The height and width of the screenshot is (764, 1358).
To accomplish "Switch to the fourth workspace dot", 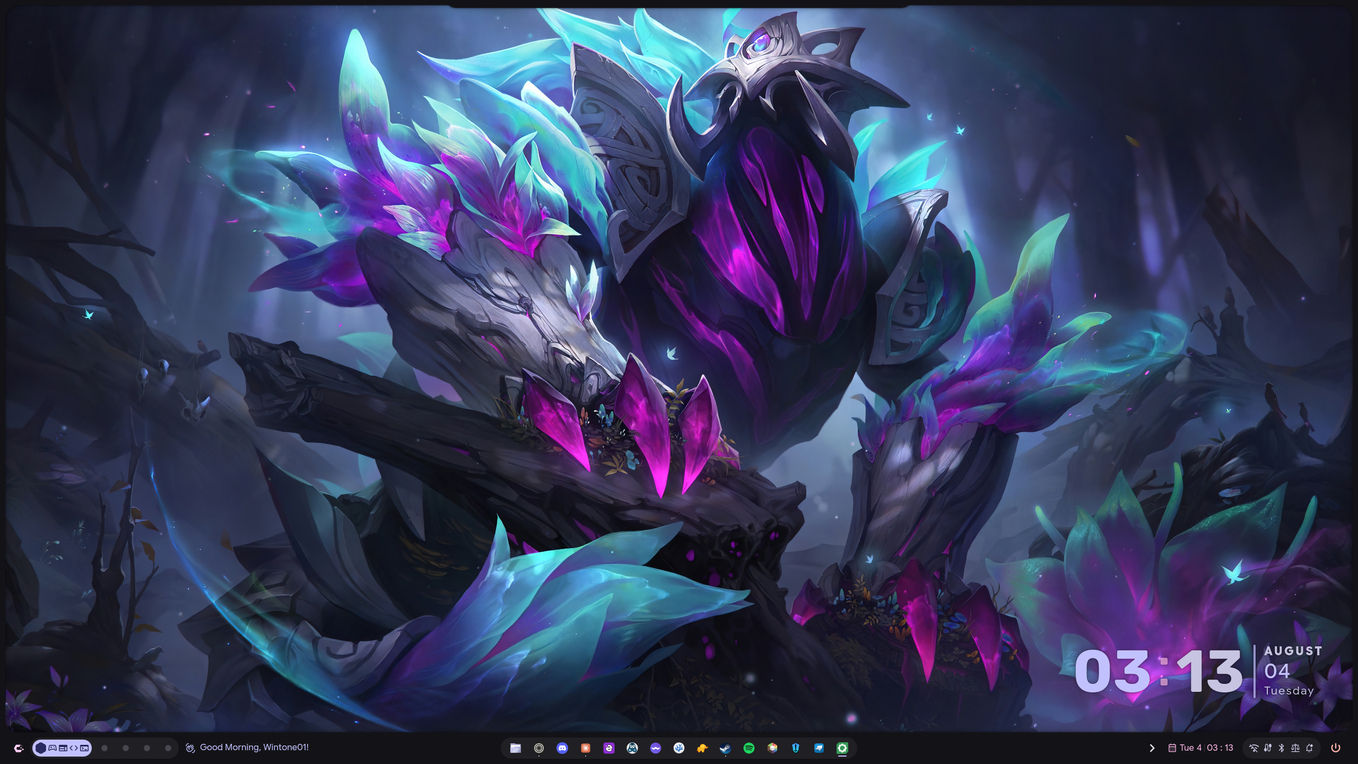I will click(147, 748).
